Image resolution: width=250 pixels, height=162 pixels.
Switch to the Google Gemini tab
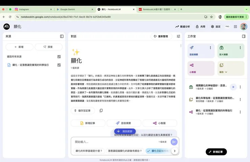tap(74, 9)
